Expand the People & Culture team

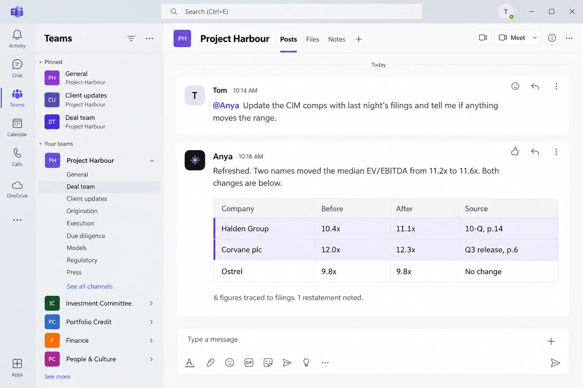tap(151, 359)
